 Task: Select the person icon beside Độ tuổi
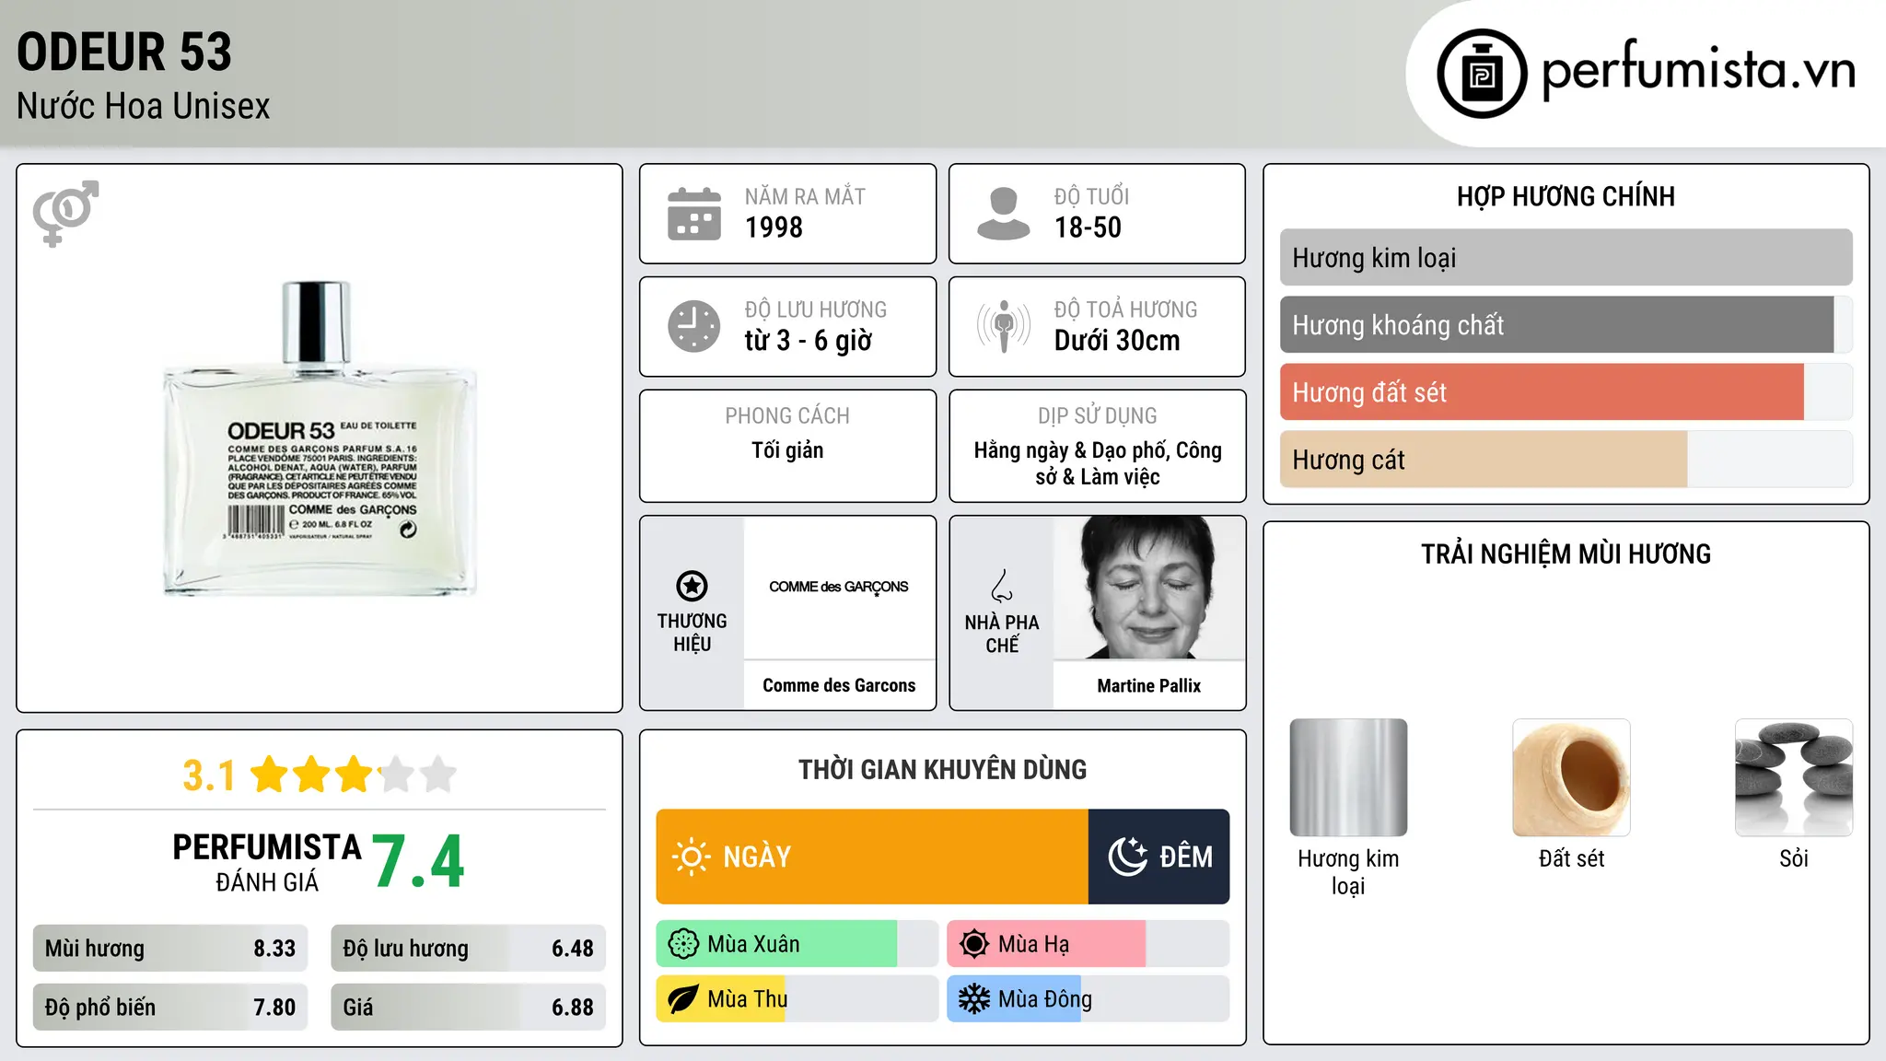pos(1003,214)
